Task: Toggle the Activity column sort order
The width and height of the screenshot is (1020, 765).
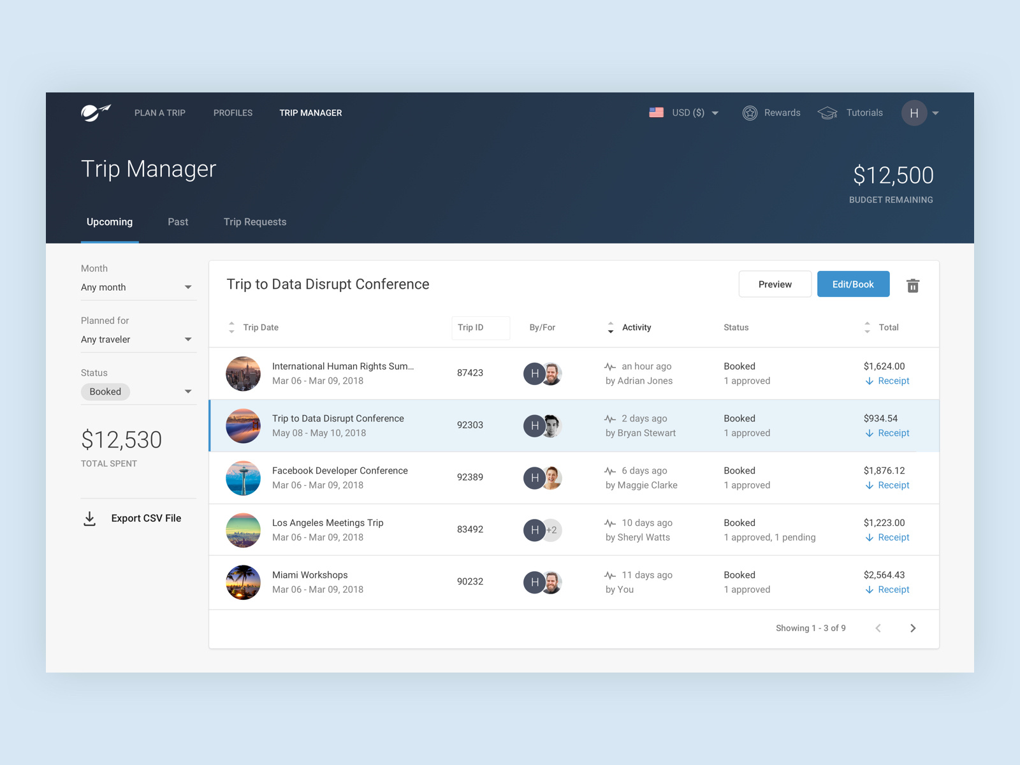Action: pos(610,327)
